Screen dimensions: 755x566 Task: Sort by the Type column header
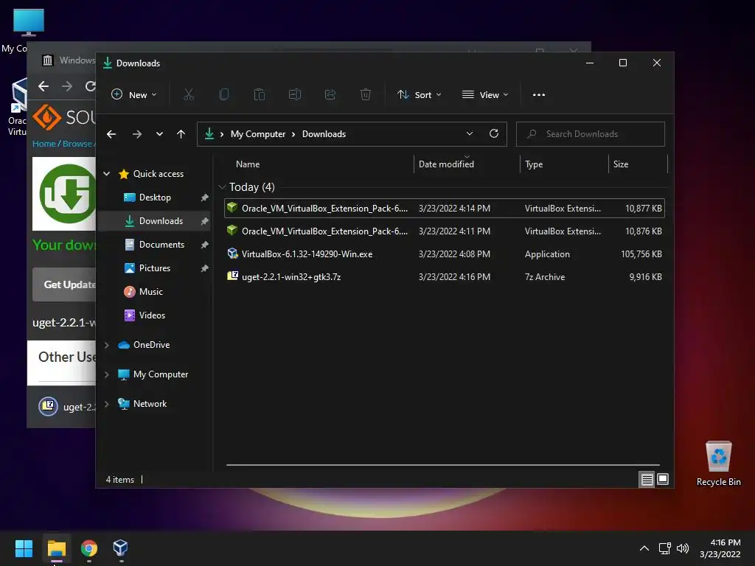click(534, 164)
